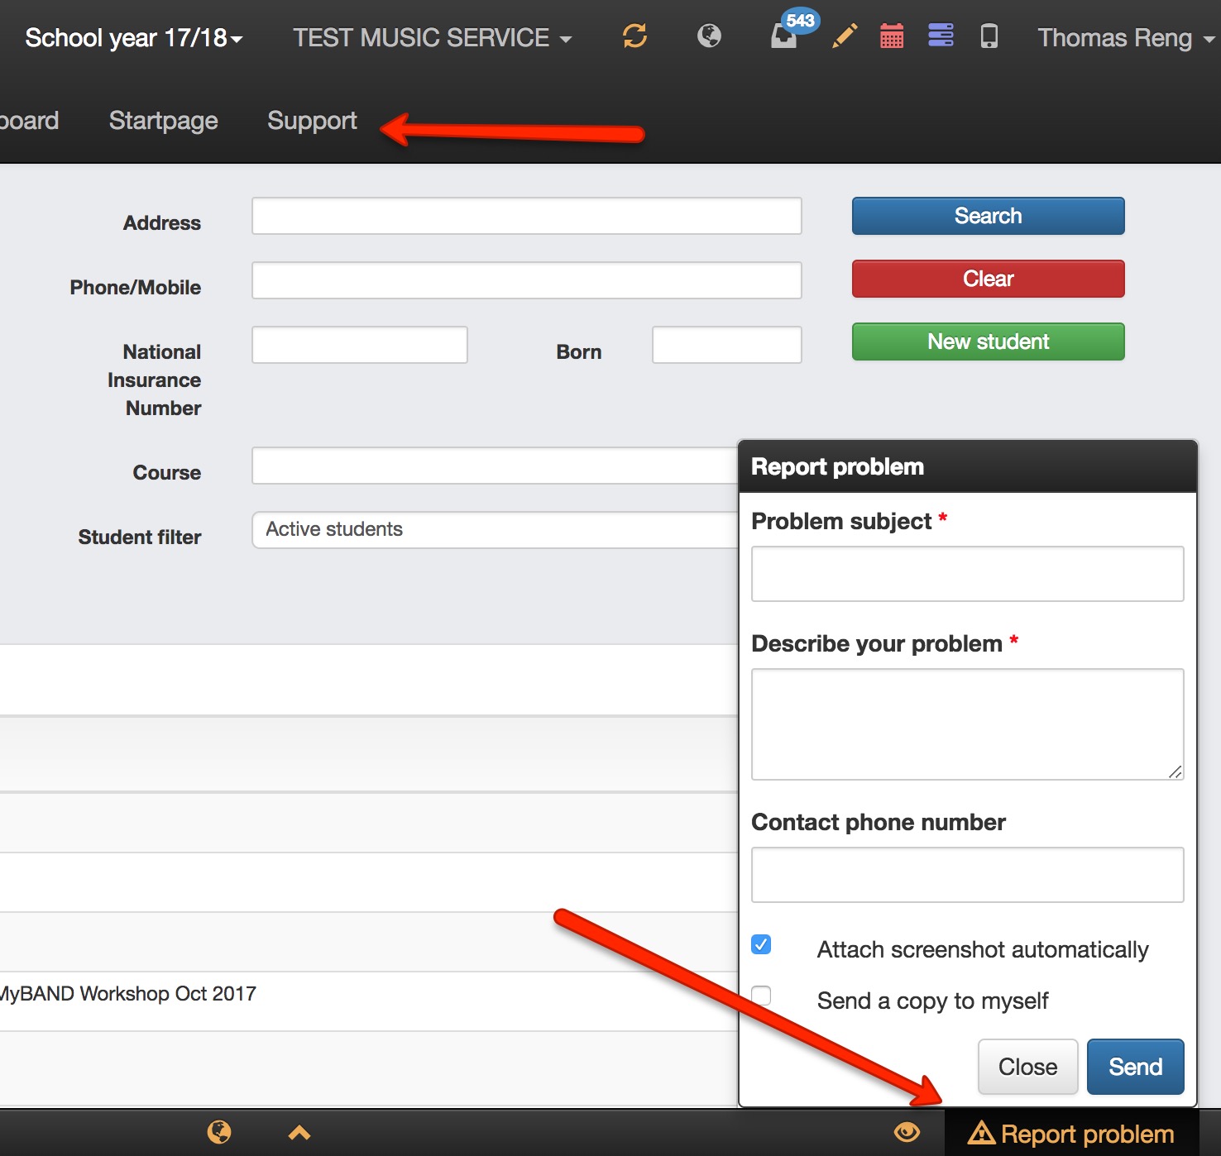Open the globe/language icon in top toolbar
This screenshot has width=1221, height=1156.
tap(708, 36)
